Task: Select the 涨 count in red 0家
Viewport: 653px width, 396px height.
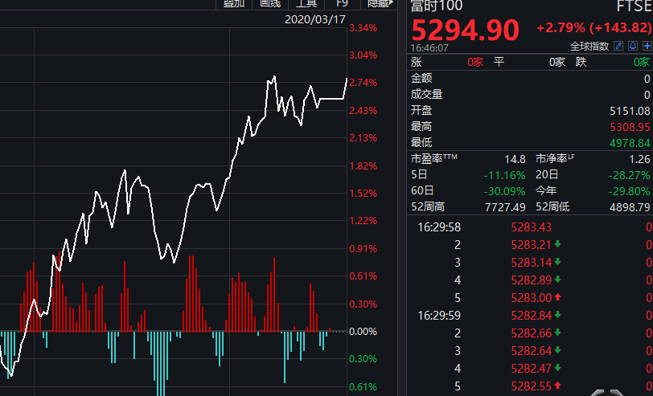Action: click(475, 63)
